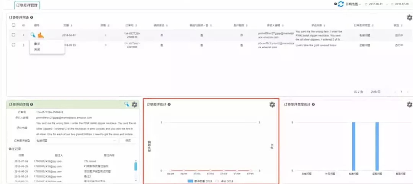Check the checkbox for row 2

pyautogui.click(x=13, y=45)
